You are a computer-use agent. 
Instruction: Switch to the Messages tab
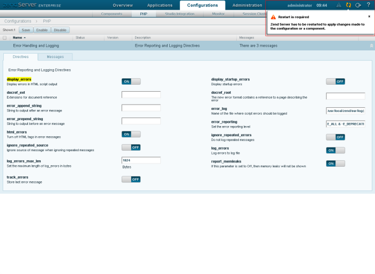click(x=55, y=56)
